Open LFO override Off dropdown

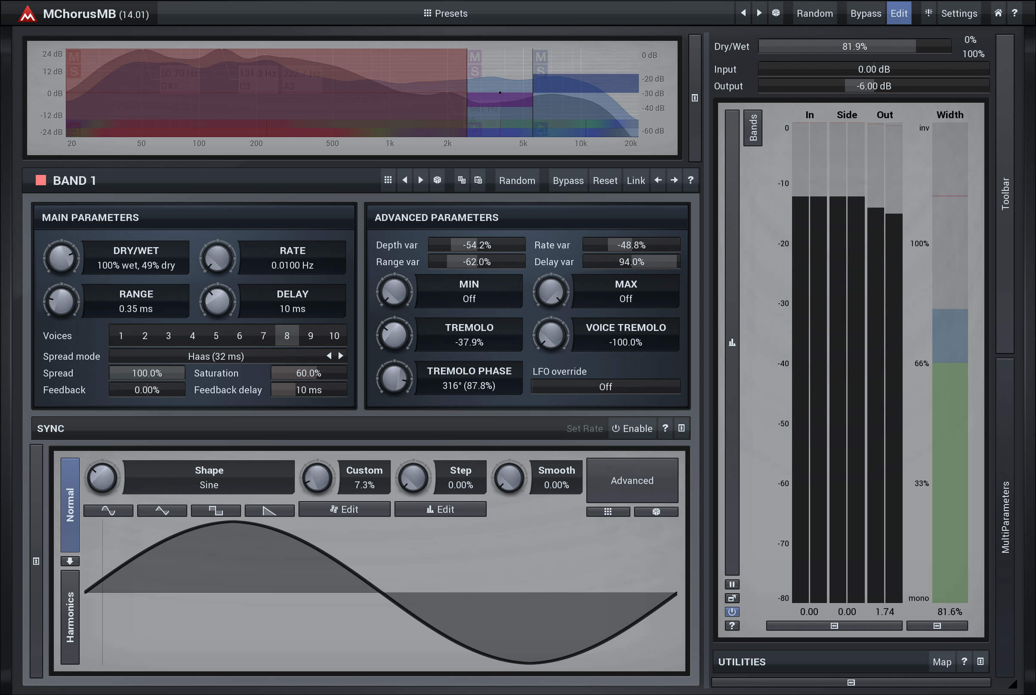point(606,386)
